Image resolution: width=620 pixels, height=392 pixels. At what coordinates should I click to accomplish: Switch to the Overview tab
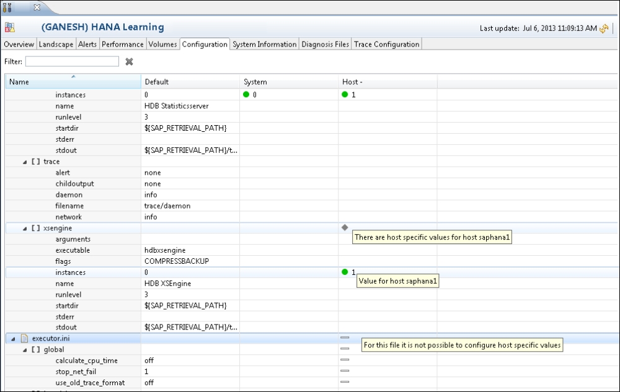pyautogui.click(x=19, y=44)
